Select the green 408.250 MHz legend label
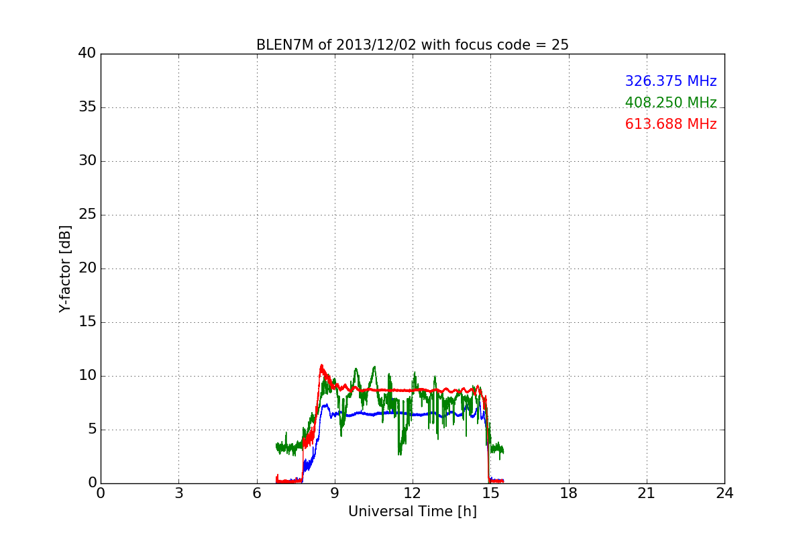 coord(671,103)
